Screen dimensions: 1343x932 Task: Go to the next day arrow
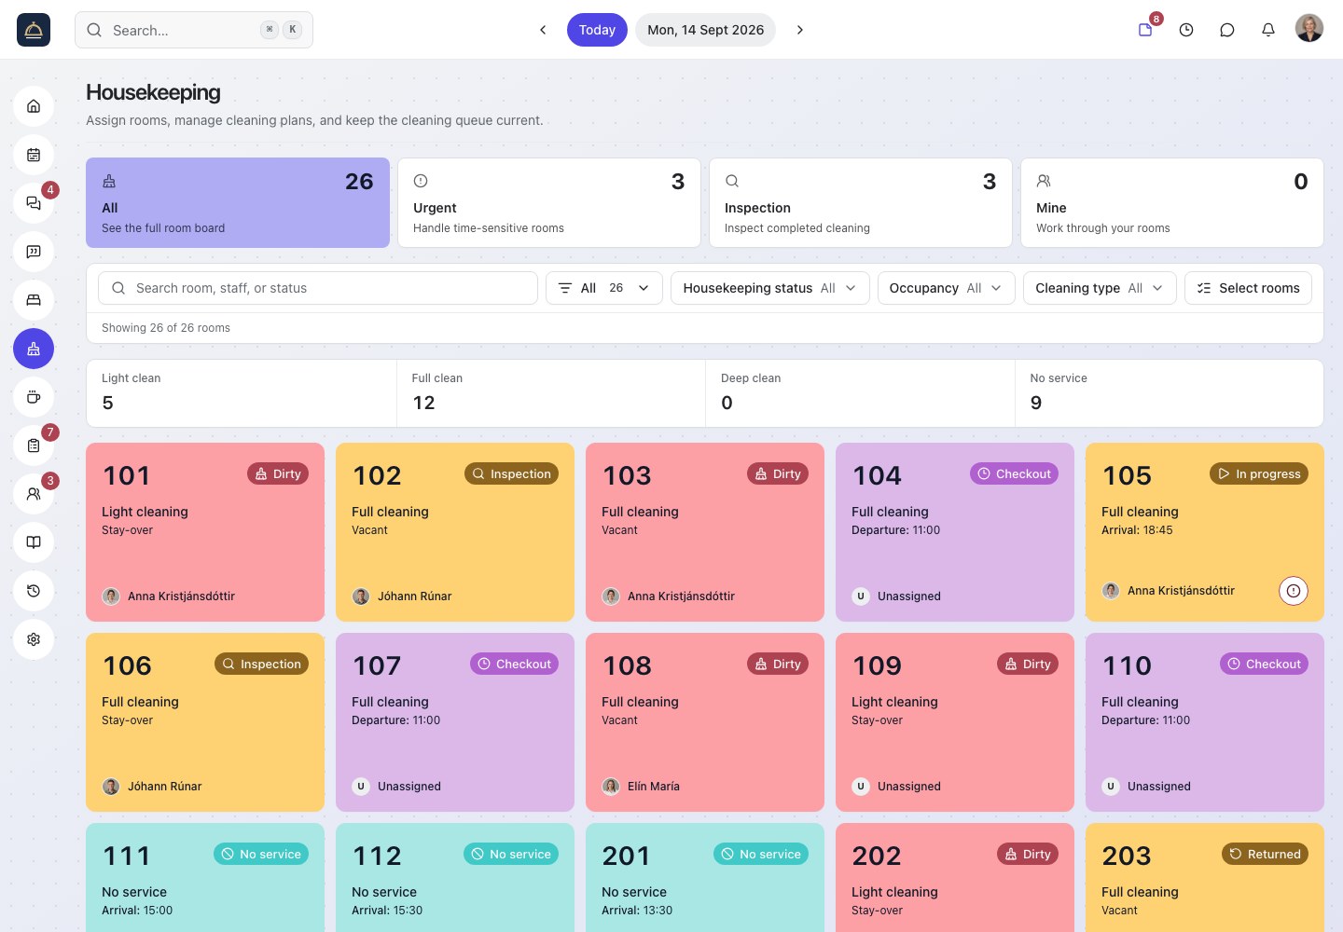[x=799, y=30]
